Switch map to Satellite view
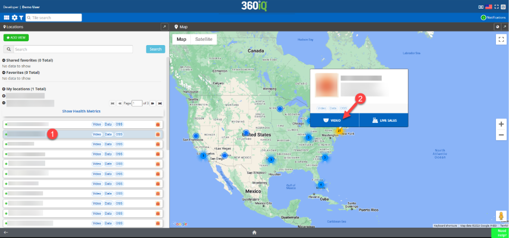The height and width of the screenshot is (238, 509). (x=204, y=39)
